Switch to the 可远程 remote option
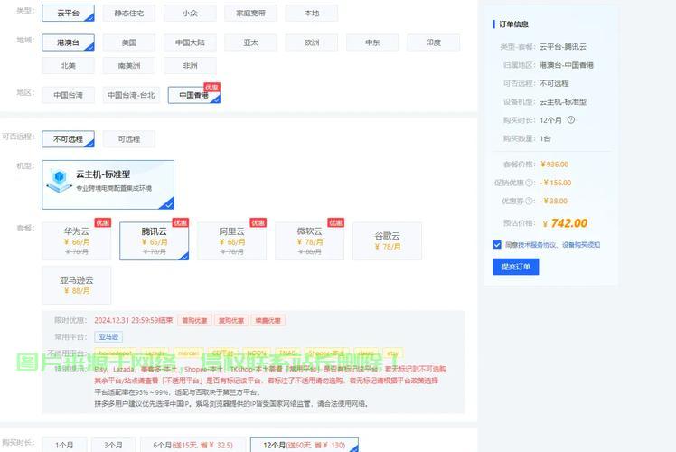The height and width of the screenshot is (452, 676). (129, 139)
